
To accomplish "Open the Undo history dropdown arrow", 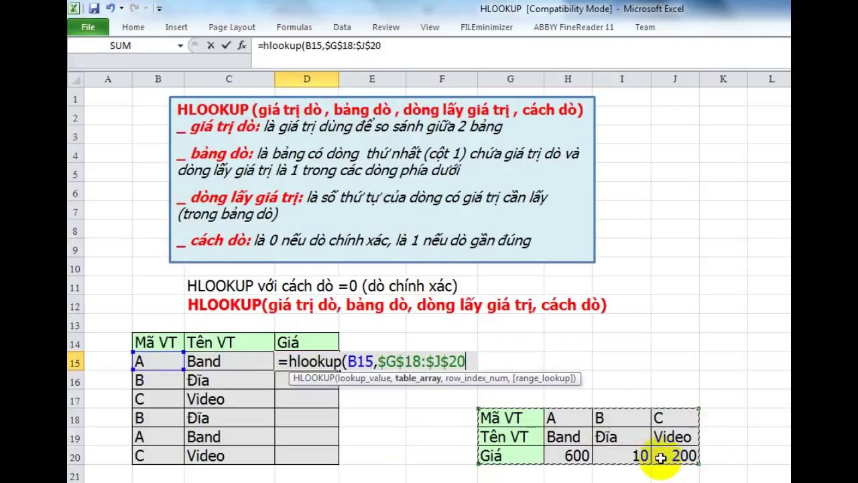I will [x=121, y=9].
